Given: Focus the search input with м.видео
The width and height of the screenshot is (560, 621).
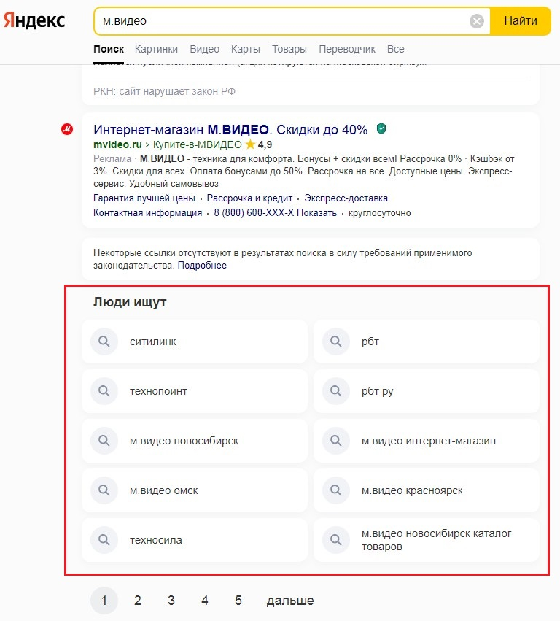Looking at the screenshot, I should coord(281,21).
